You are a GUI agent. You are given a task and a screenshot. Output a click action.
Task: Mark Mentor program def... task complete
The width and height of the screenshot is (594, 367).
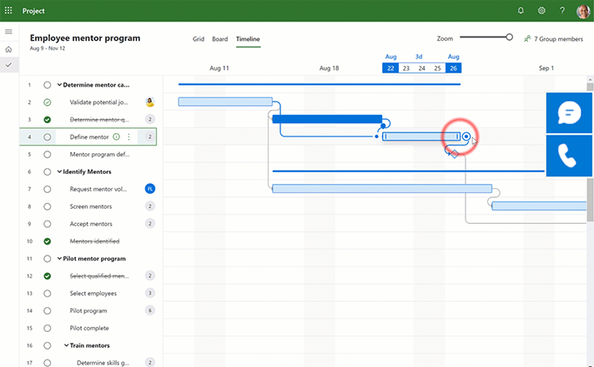[x=47, y=155]
